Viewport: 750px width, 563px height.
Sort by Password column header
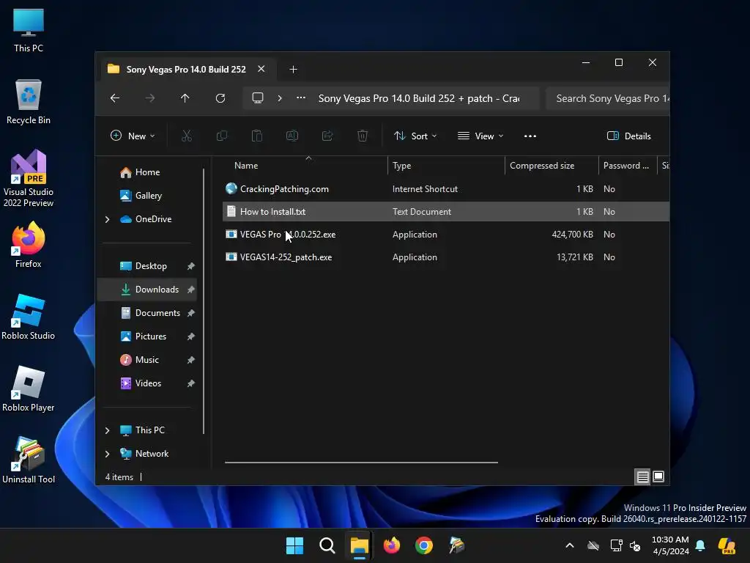pos(628,165)
